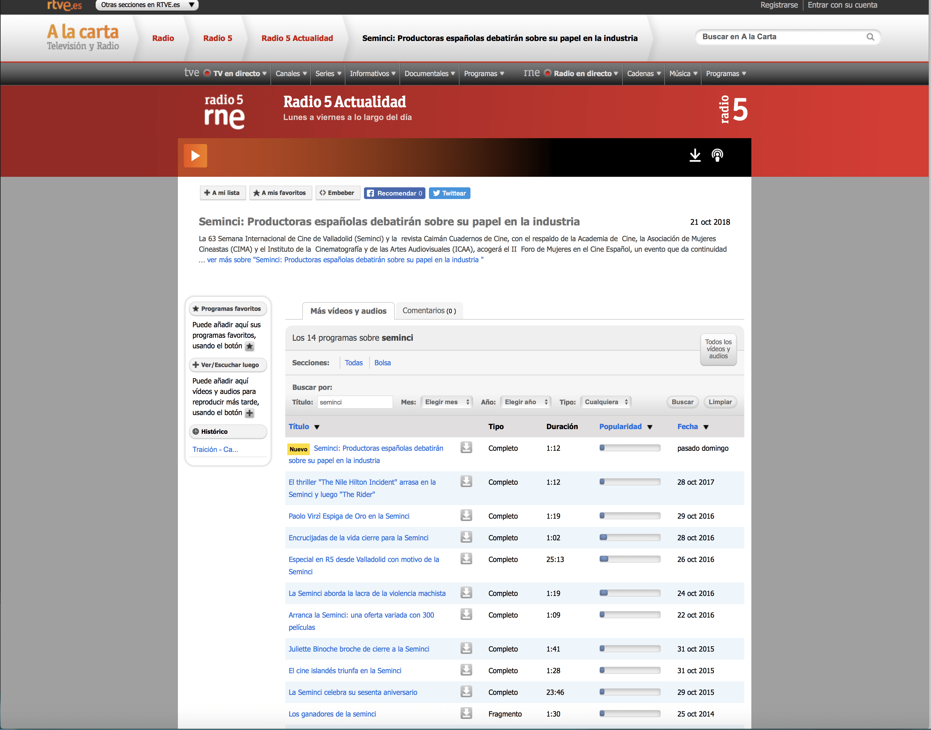Click the download arrow icon in the player

(x=695, y=155)
